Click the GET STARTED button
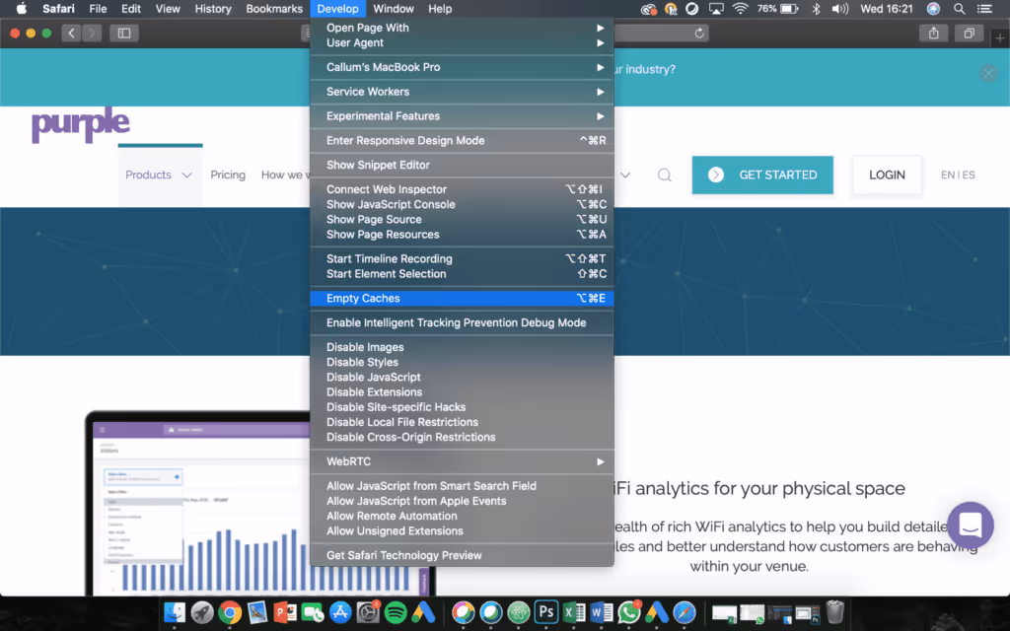The width and height of the screenshot is (1010, 631). 762,175
